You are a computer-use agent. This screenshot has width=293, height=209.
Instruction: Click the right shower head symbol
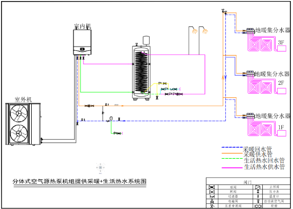(x=205, y=31)
